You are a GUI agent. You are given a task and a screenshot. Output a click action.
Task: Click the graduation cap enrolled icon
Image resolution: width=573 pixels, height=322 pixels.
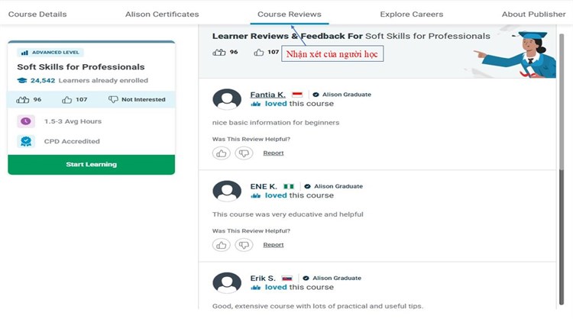click(x=22, y=80)
